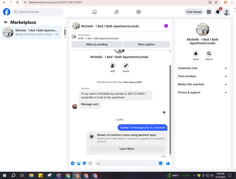Open the $700 Marketplace listing link
This screenshot has height=179, width=236.
(x=98, y=39)
